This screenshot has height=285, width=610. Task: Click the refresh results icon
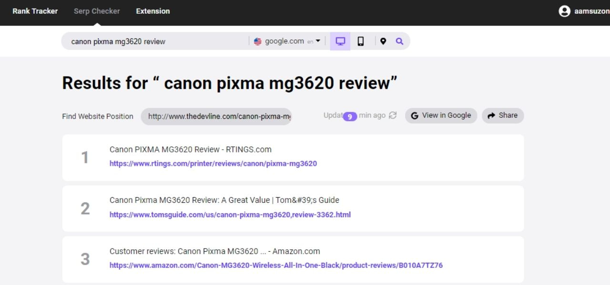tap(393, 115)
